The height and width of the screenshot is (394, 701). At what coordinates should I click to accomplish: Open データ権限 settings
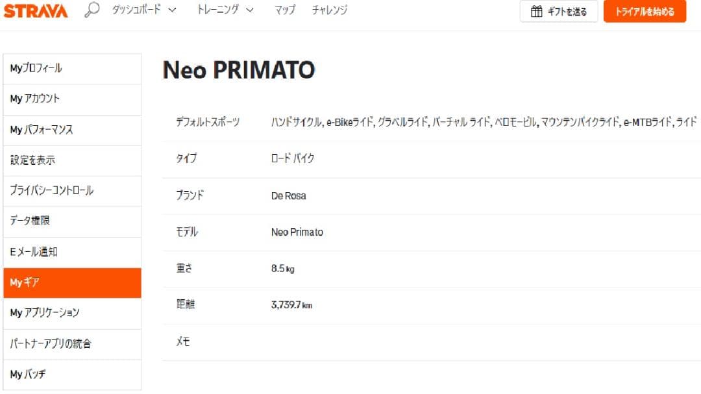(30, 221)
